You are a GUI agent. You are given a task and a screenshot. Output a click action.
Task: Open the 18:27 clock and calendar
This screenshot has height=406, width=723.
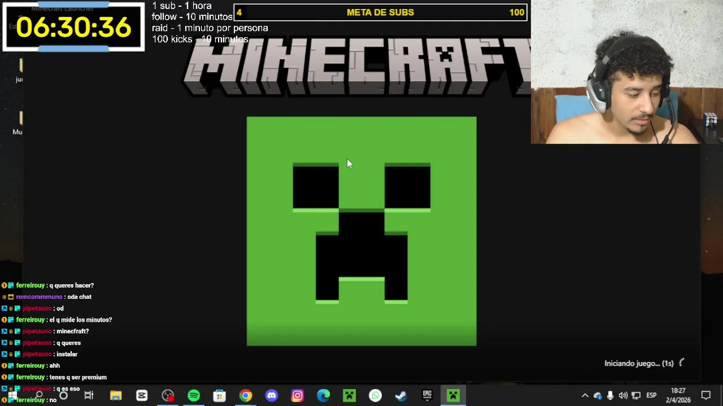point(678,395)
